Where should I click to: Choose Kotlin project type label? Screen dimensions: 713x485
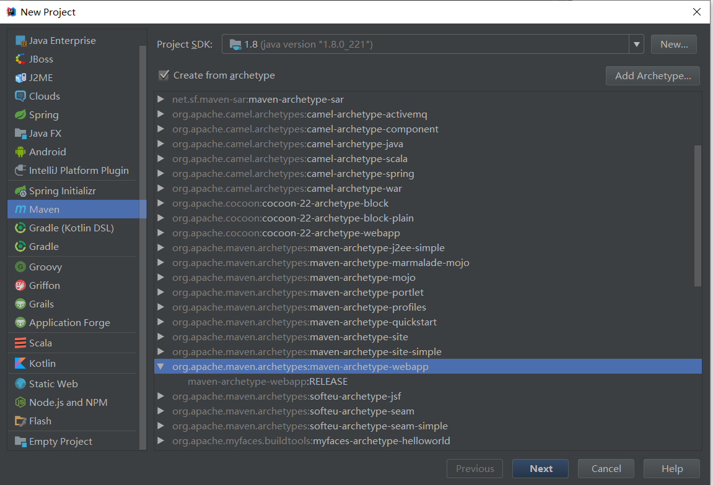point(42,363)
